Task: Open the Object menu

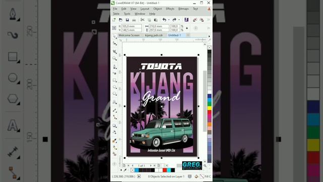Action: (x=157, y=9)
